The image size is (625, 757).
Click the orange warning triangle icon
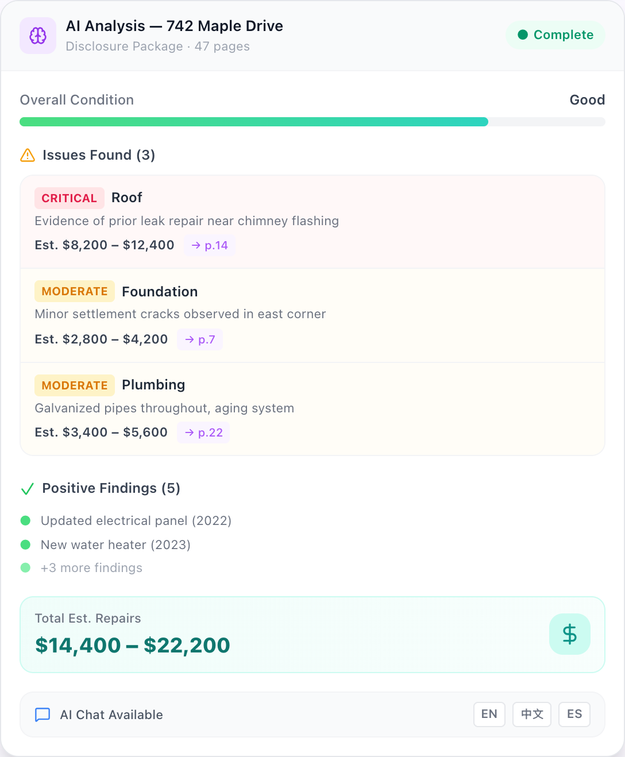pos(28,155)
